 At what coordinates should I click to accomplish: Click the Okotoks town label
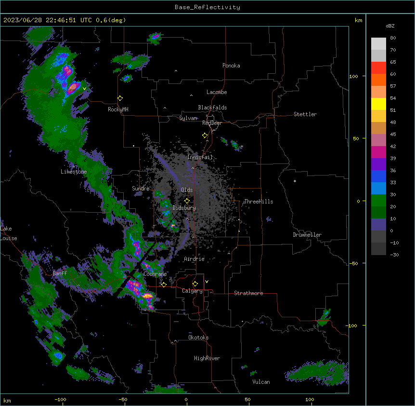198,338
